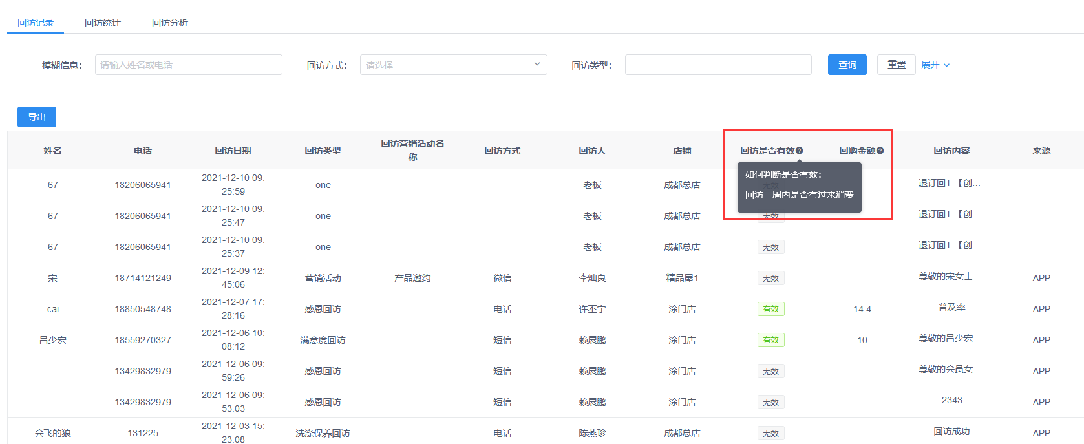This screenshot has width=1084, height=444.
Task: Click phone number 18714121249
Action: 143,278
